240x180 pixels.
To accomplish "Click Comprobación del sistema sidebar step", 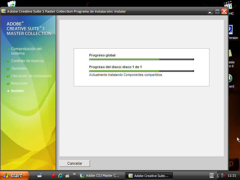I will [x=26, y=51].
